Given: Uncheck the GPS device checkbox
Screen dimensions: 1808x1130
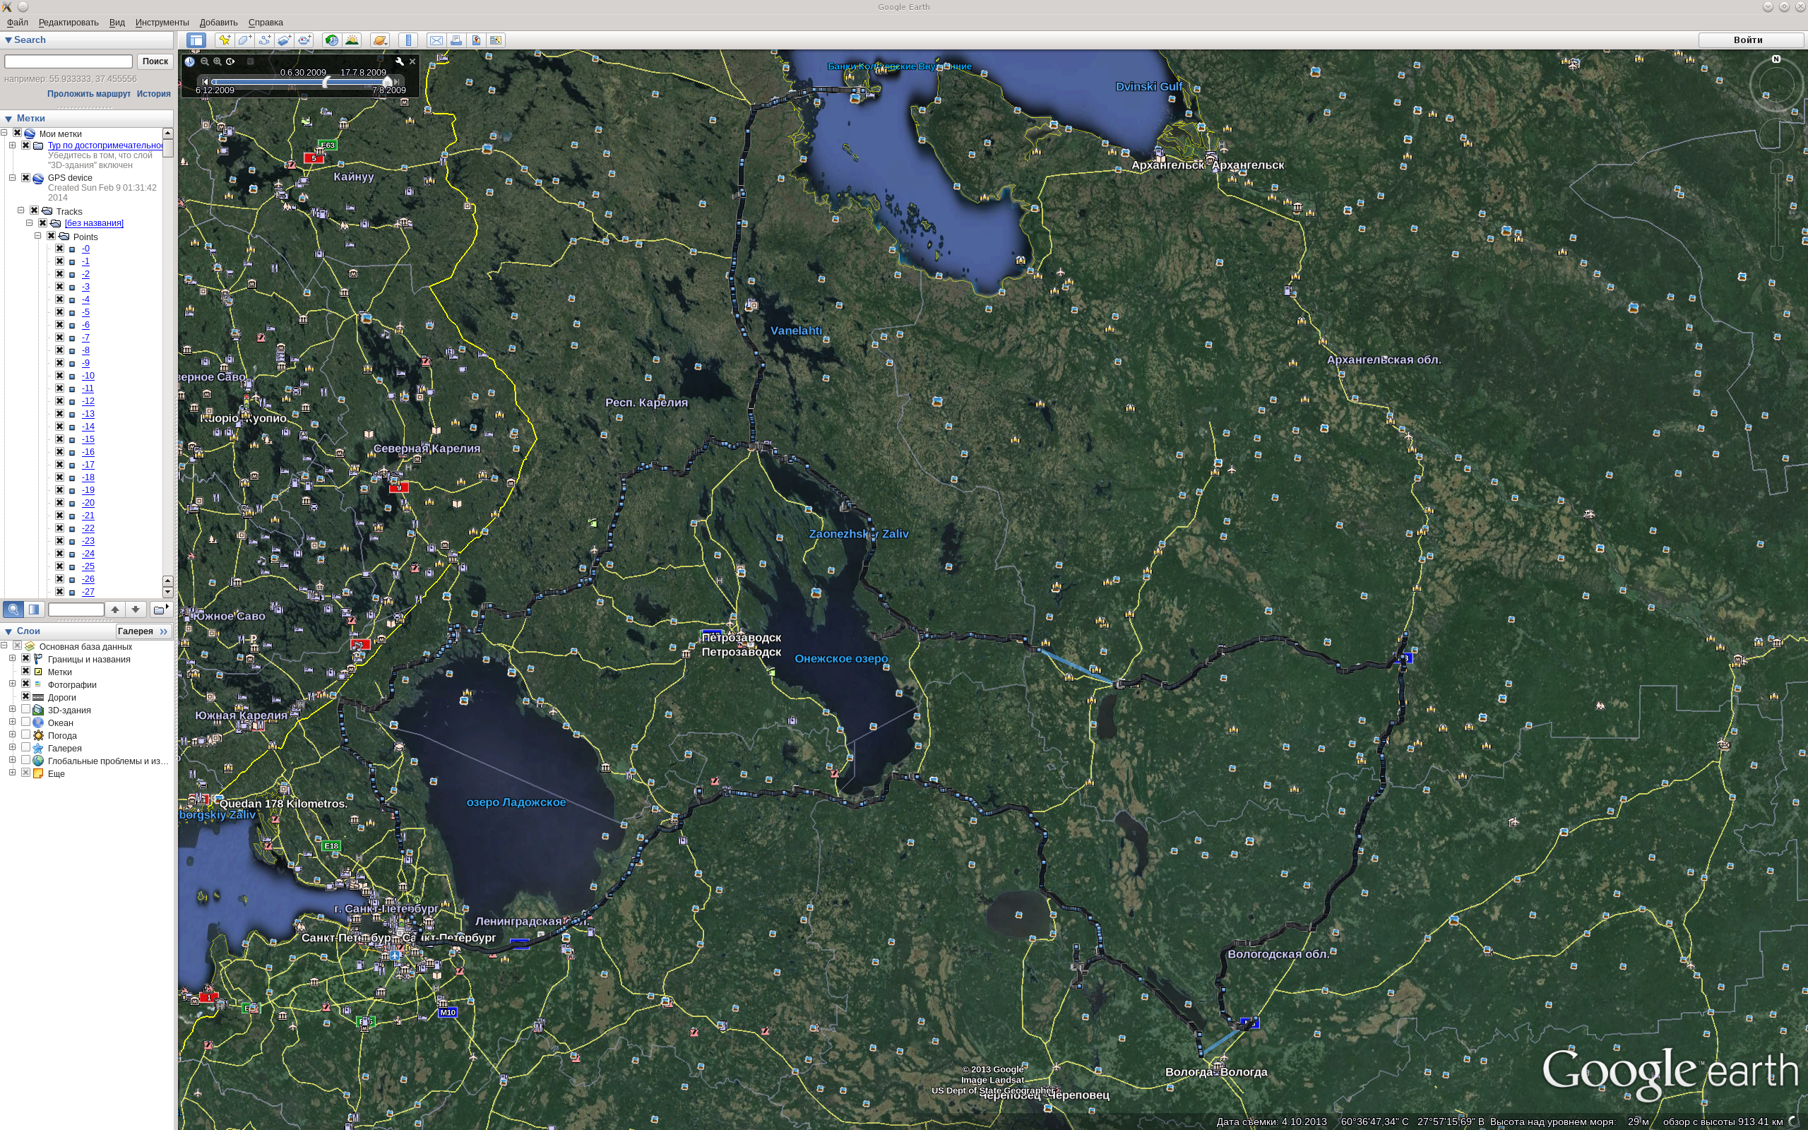Looking at the screenshot, I should point(25,178).
